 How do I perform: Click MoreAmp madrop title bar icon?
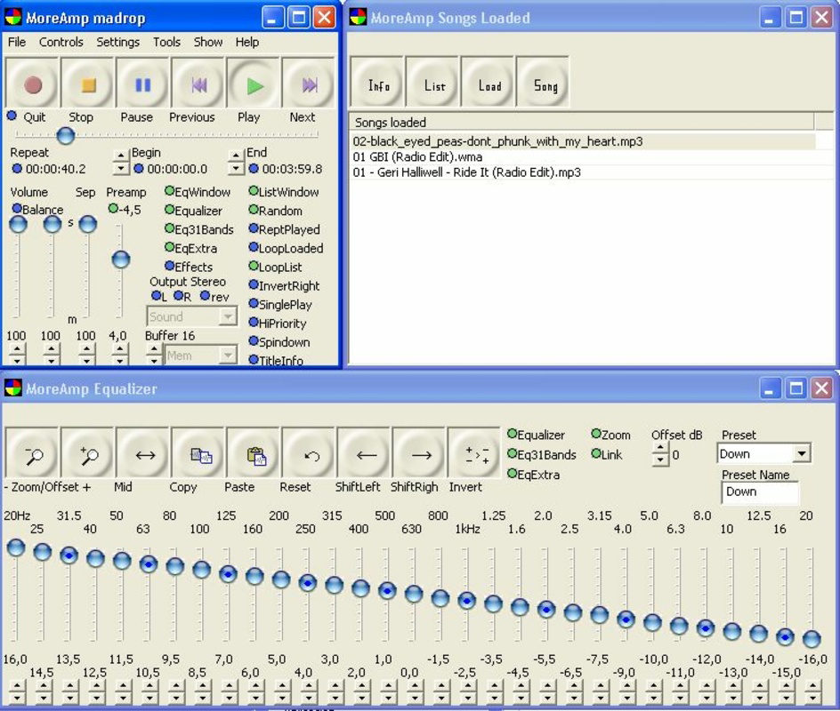click(12, 17)
